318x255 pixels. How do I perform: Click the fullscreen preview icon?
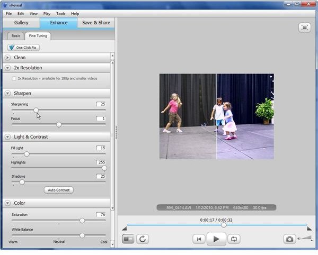click(x=305, y=28)
